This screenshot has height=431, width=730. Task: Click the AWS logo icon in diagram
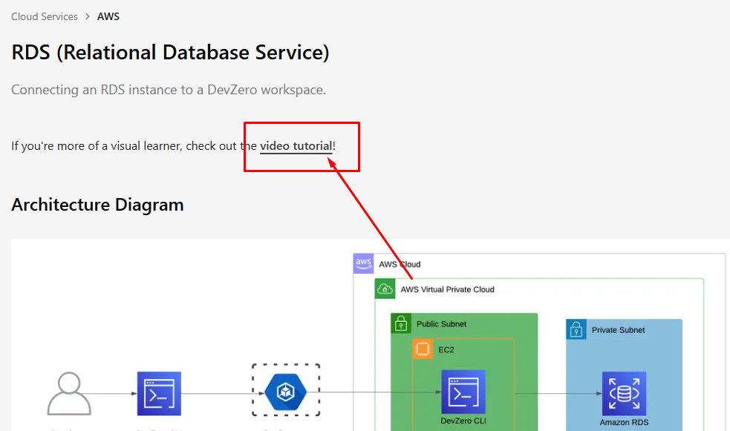point(364,263)
